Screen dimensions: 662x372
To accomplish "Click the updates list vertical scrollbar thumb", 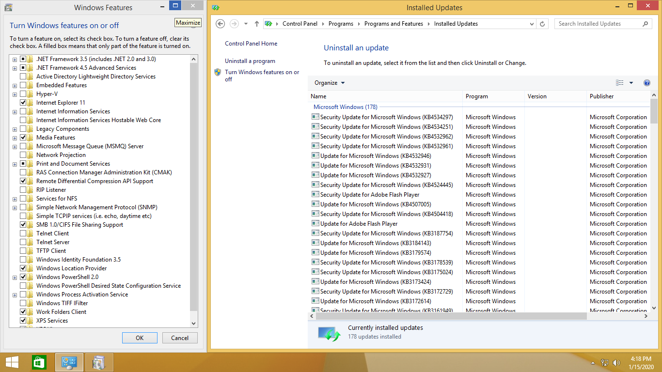I will pos(654,112).
